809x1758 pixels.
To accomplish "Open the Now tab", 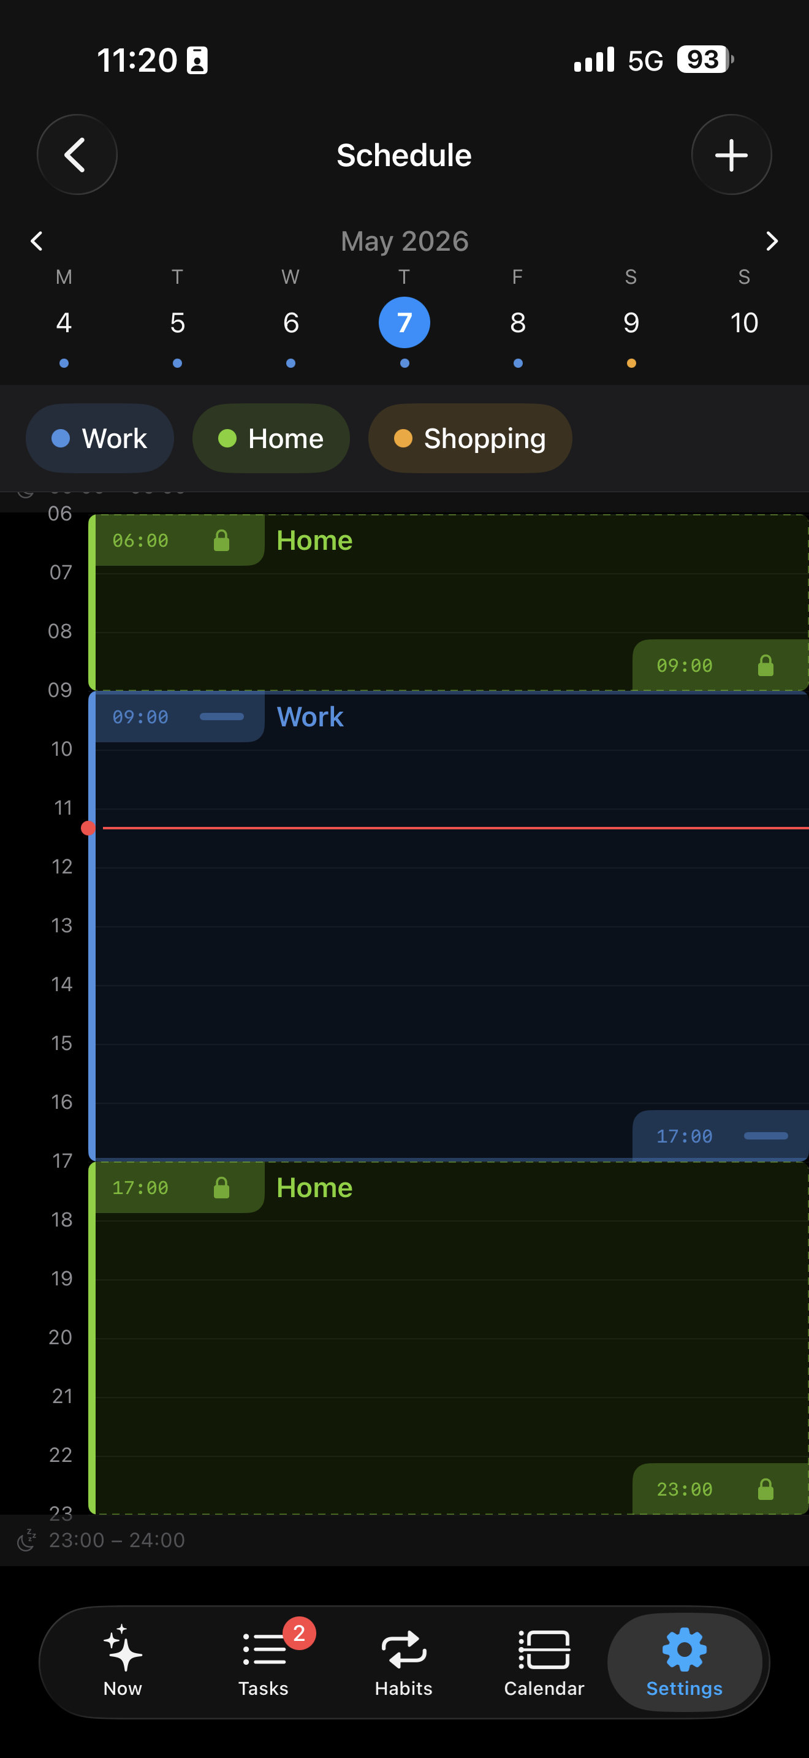I will click(123, 1661).
